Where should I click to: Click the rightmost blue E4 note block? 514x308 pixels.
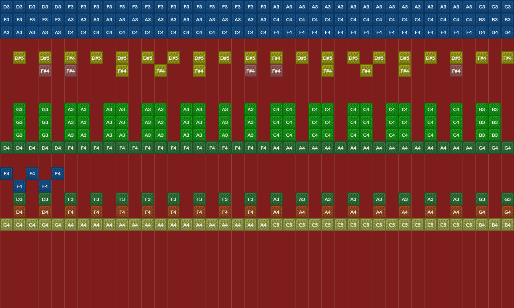[x=58, y=174]
